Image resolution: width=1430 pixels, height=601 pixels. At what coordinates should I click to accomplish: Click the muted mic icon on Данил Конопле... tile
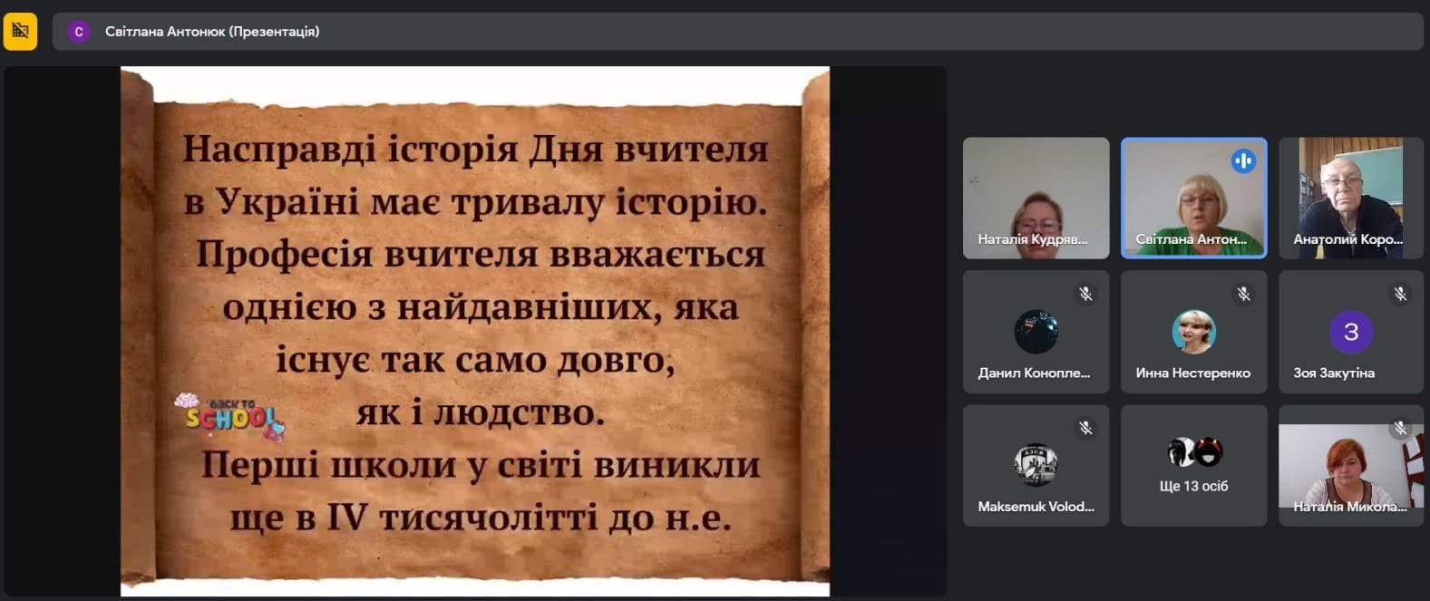(x=1085, y=294)
